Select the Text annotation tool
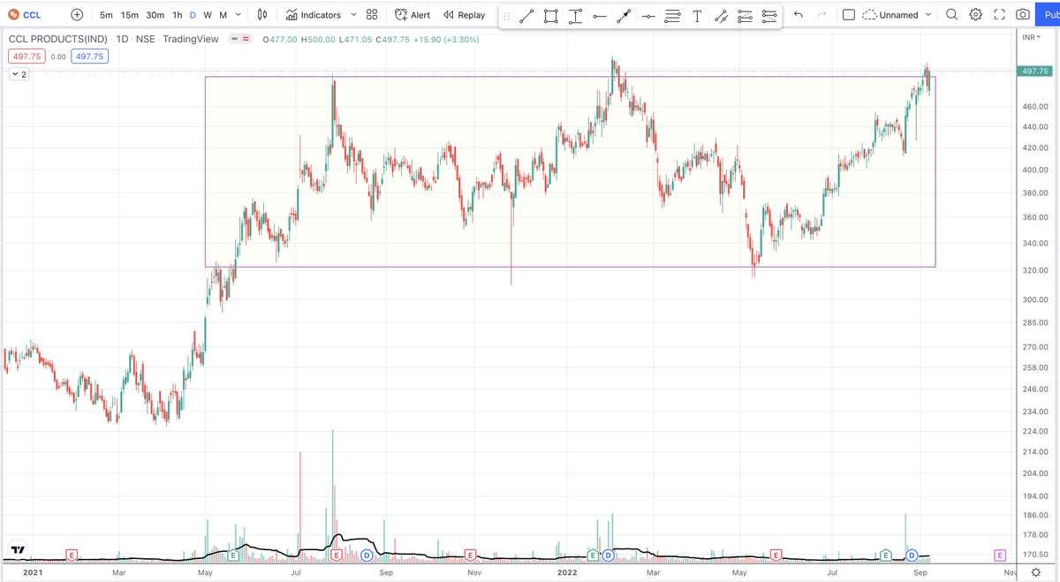1060x582 pixels. pyautogui.click(x=697, y=16)
